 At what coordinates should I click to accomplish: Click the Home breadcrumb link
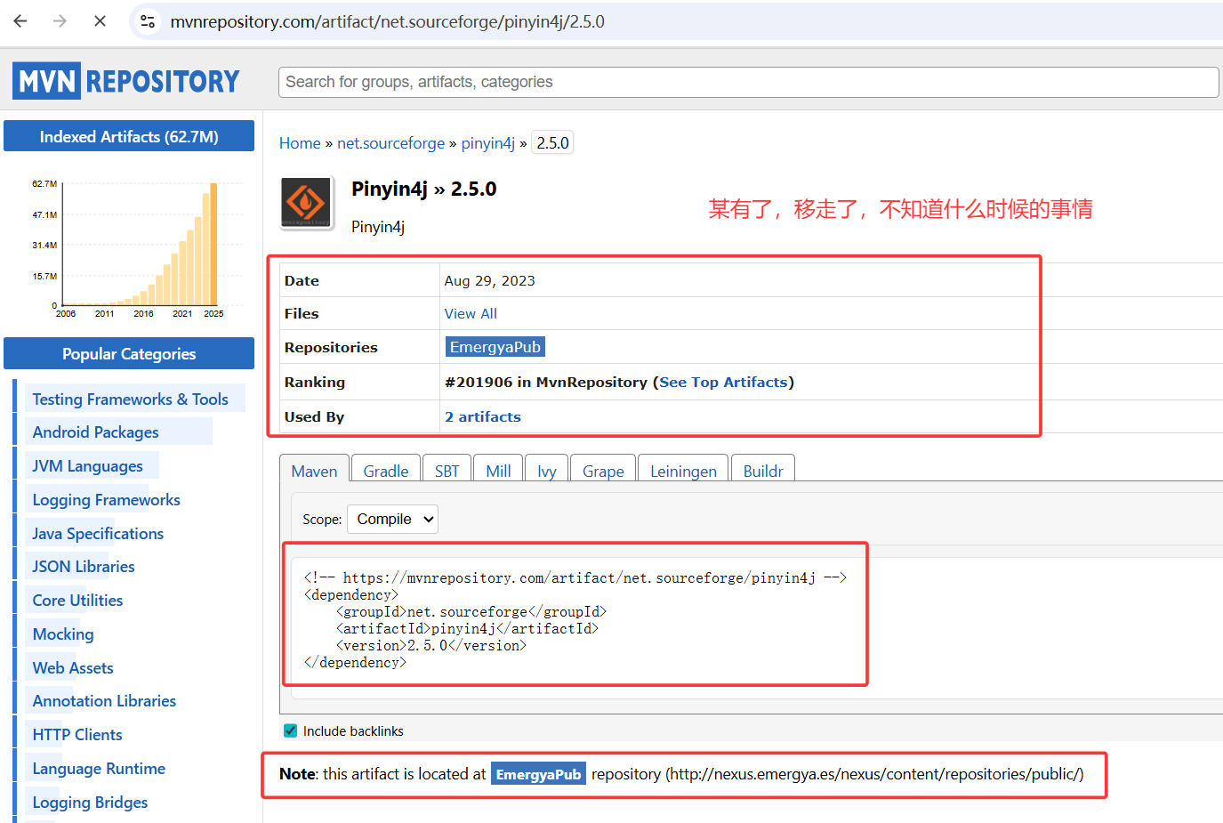(x=300, y=143)
